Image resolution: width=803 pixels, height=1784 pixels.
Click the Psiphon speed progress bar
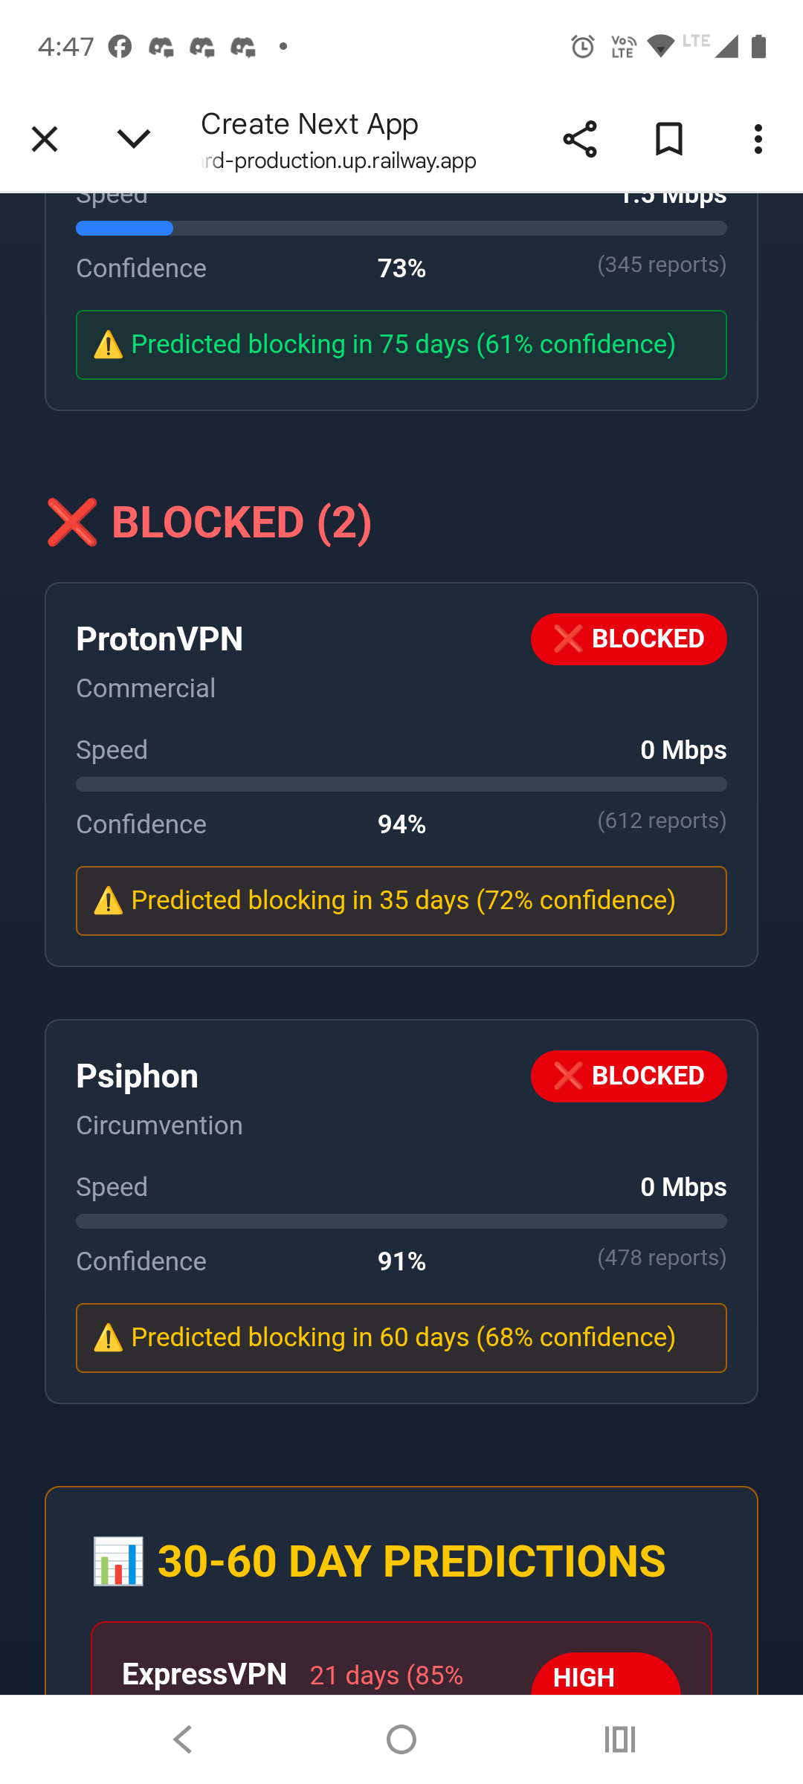click(401, 1221)
